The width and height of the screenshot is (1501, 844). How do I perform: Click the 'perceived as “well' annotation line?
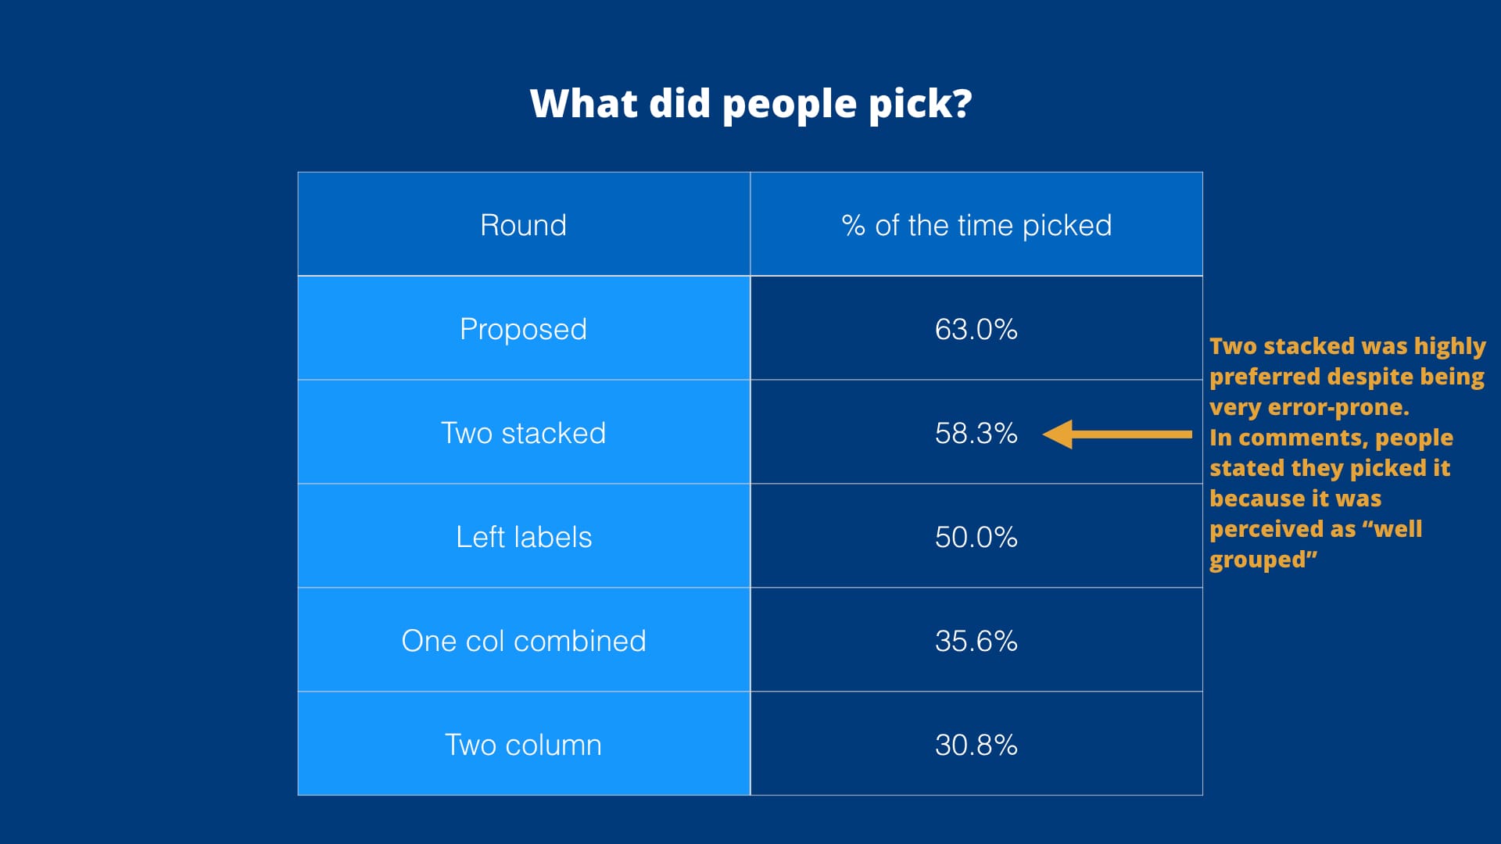[1315, 529]
